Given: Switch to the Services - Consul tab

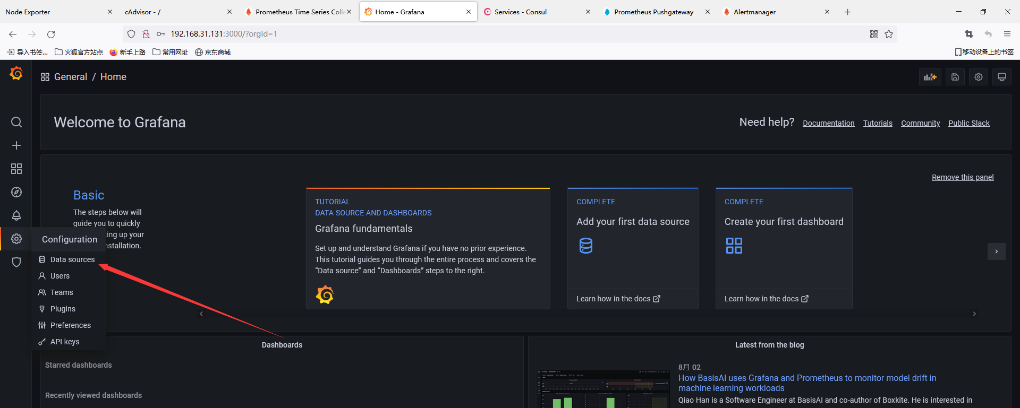Looking at the screenshot, I should [537, 12].
